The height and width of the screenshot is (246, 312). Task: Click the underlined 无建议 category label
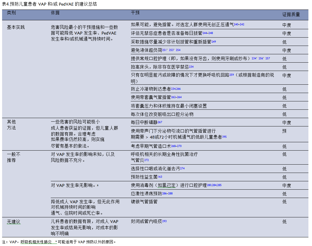click(x=13, y=222)
